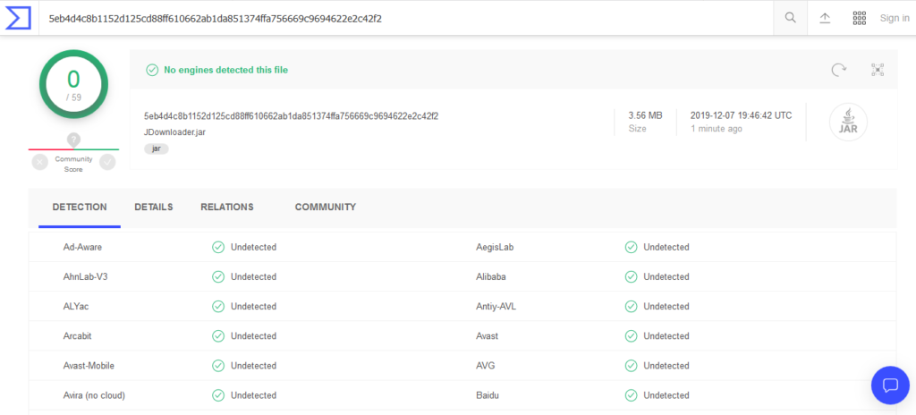
Task: Click the Undetected result text for ALYac
Action: click(253, 306)
